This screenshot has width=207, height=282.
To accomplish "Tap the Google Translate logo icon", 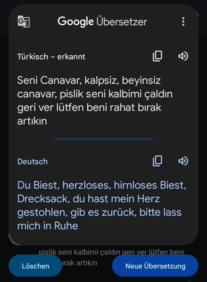I will point(24,22).
